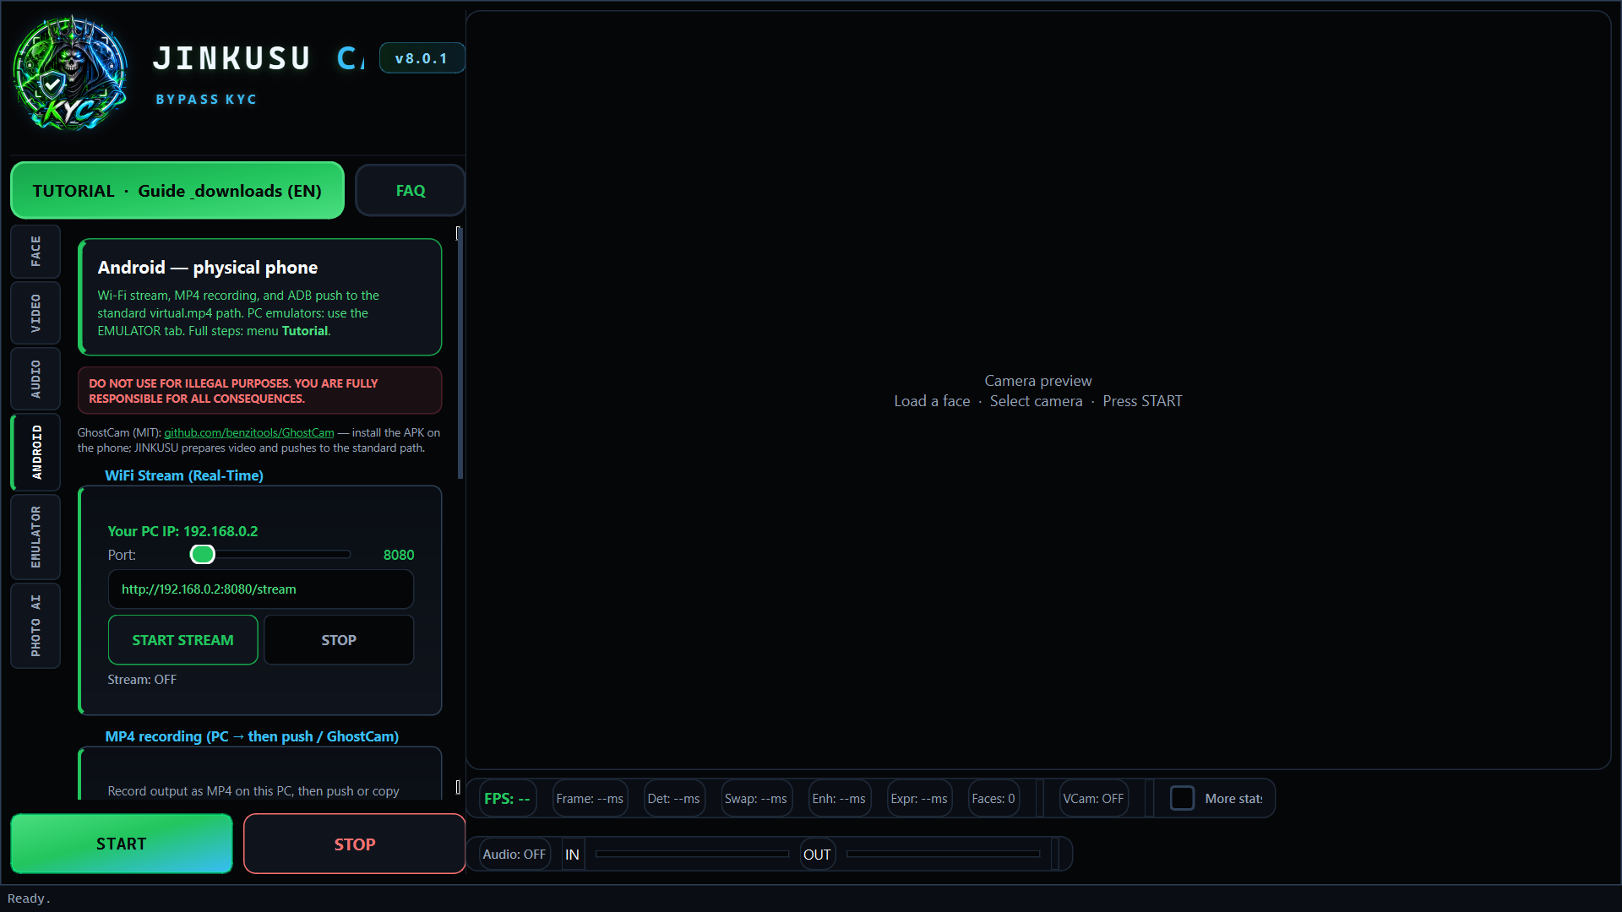Open the github.com/benzitools/GhostCam link

click(x=249, y=432)
